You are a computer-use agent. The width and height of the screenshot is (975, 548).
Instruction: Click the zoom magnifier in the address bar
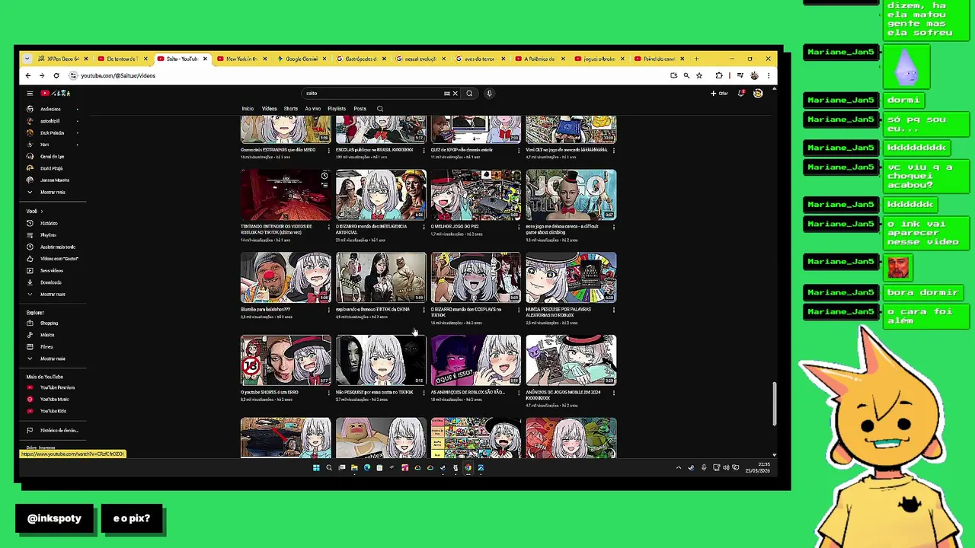[686, 75]
